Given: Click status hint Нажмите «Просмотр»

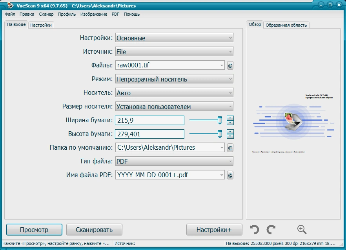Looking at the screenshot, I should click(56, 243).
